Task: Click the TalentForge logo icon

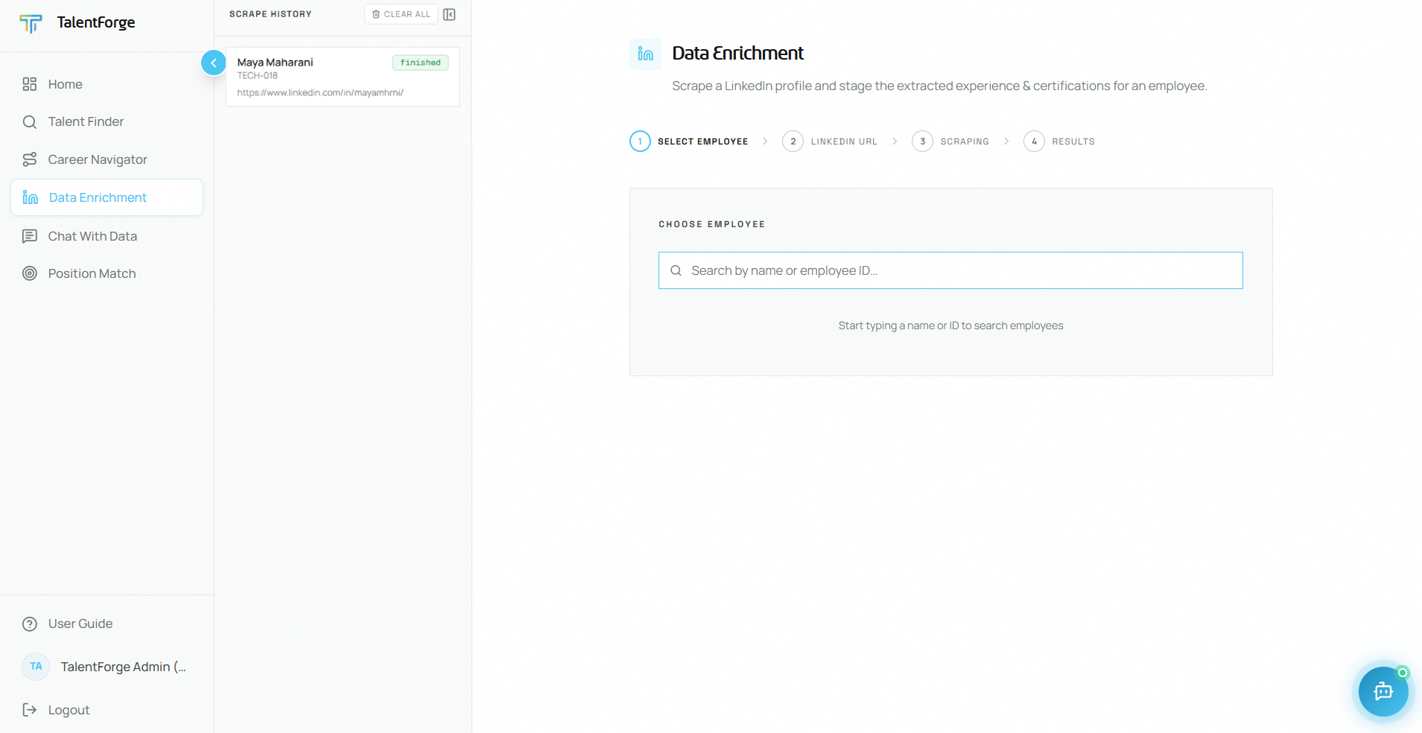Action: (31, 23)
